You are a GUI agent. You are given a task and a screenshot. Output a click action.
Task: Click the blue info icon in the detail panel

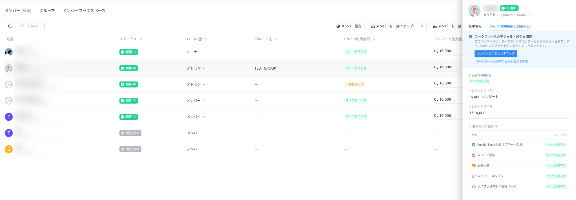[x=471, y=37]
